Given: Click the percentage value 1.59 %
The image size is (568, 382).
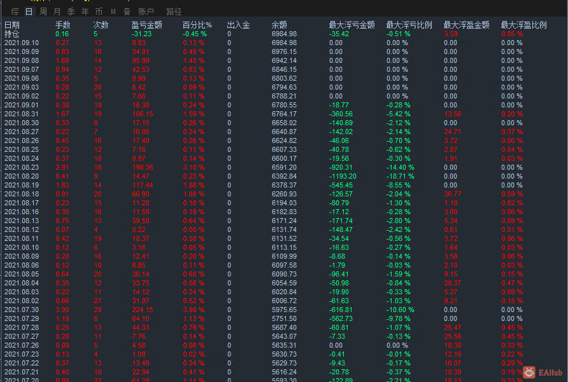Looking at the screenshot, I should (x=194, y=114).
